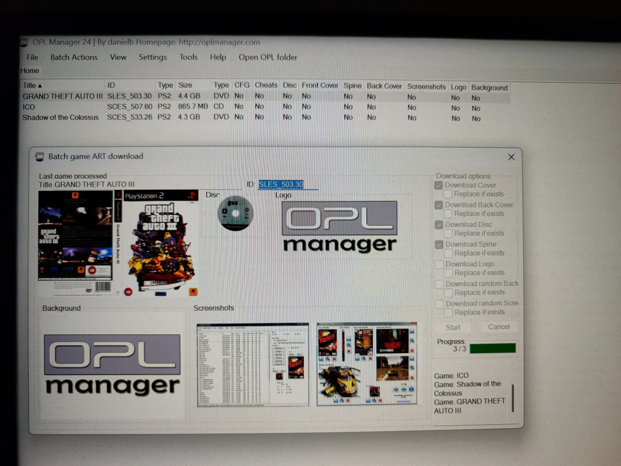Sort list by Title column header

(62, 85)
